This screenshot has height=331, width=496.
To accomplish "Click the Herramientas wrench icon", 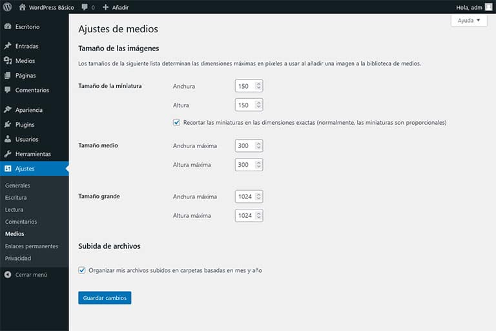I will pos(8,154).
